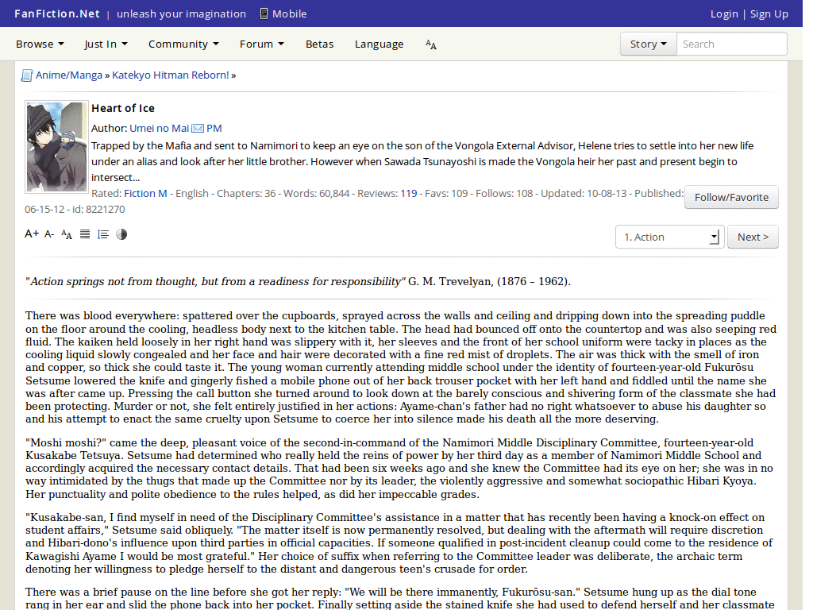Expand the Community dropdown menu
The width and height of the screenshot is (813, 610).
183,44
